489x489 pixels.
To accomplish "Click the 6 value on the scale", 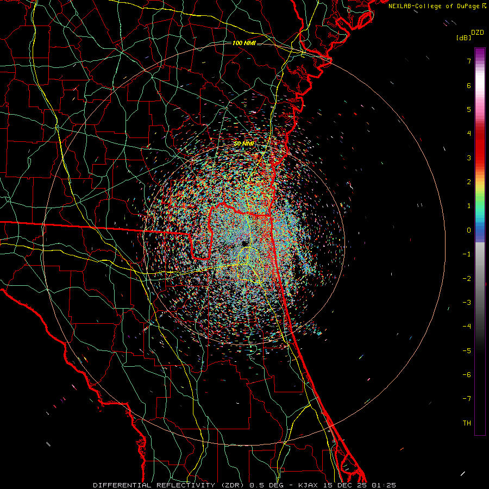I will pyautogui.click(x=469, y=85).
